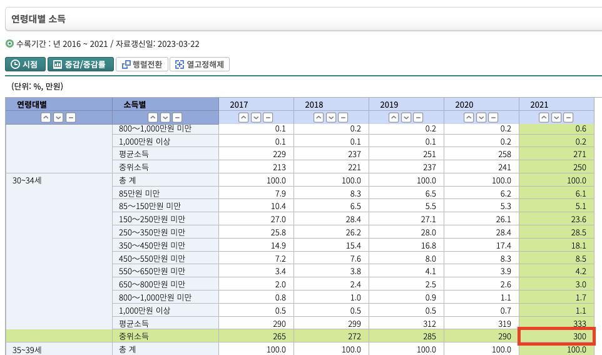Click minus icon under 2018 column
Viewport: 602px width, 355px height.
[343, 118]
